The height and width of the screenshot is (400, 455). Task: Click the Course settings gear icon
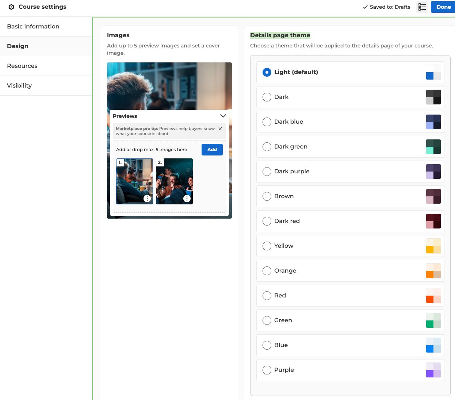(x=11, y=7)
